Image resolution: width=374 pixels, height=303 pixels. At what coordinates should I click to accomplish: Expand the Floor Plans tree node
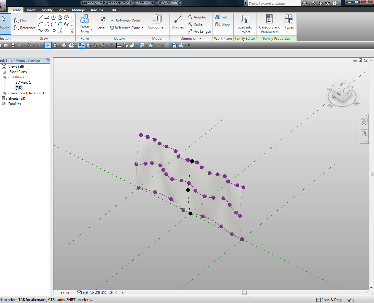[4, 72]
